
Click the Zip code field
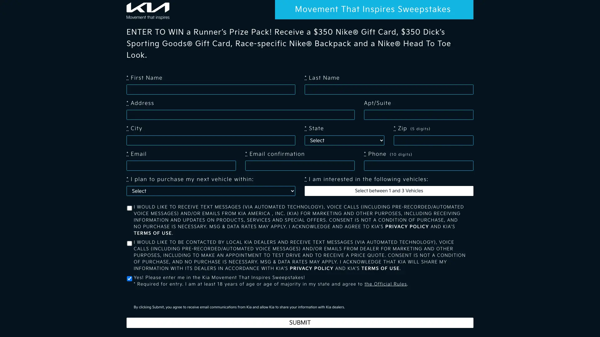[x=433, y=140]
